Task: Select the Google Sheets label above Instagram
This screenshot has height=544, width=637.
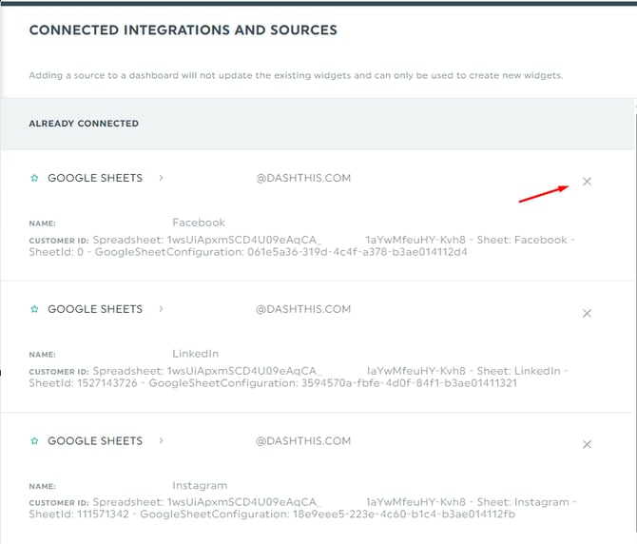Action: pyautogui.click(x=95, y=441)
